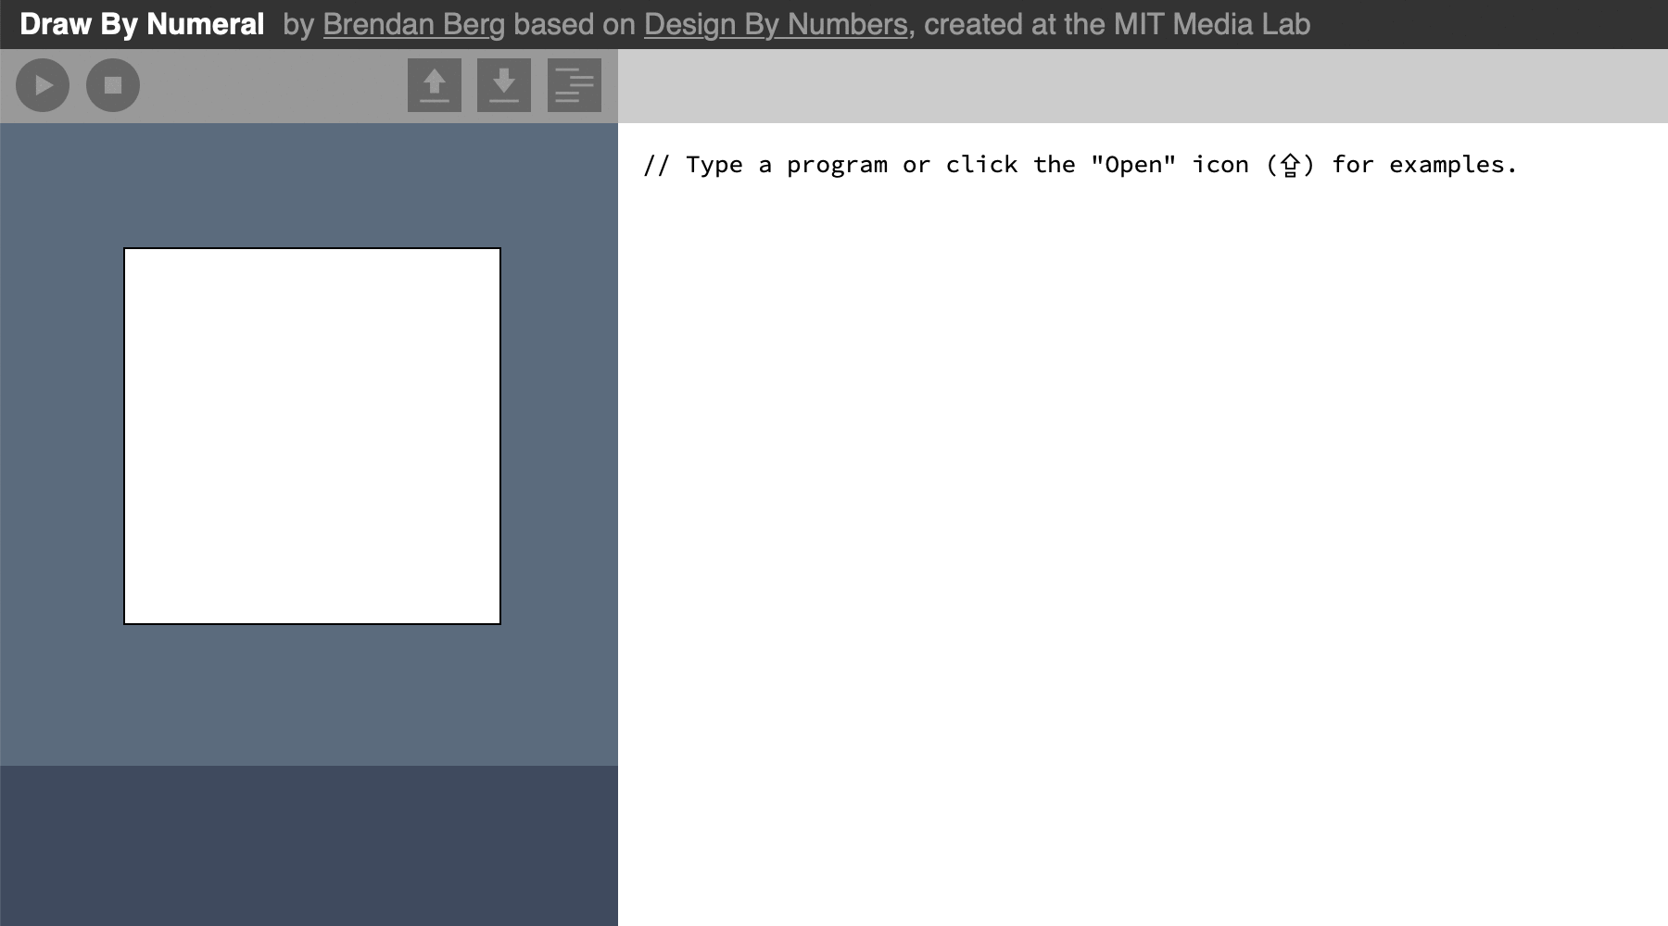Place cursor at the "//" comment slashes

[x=656, y=165]
